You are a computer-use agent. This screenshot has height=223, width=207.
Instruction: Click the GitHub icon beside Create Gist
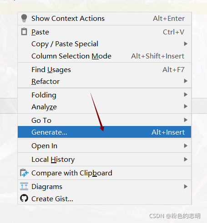click(x=24, y=198)
